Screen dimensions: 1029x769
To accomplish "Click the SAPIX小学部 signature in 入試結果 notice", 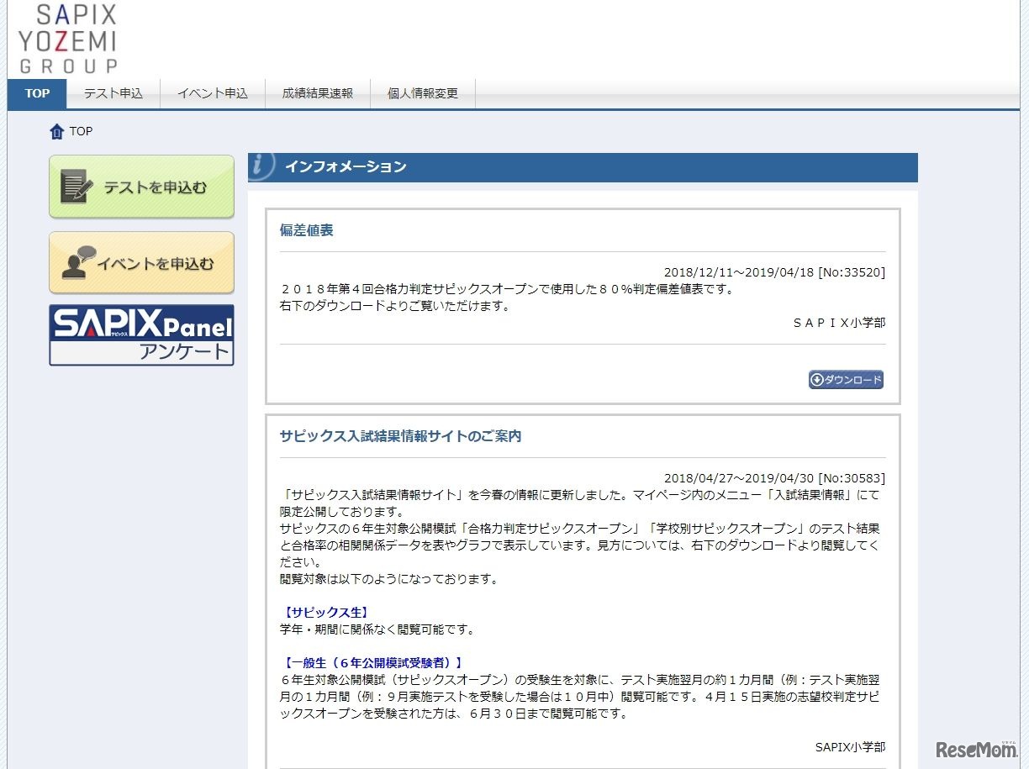I will (x=850, y=747).
